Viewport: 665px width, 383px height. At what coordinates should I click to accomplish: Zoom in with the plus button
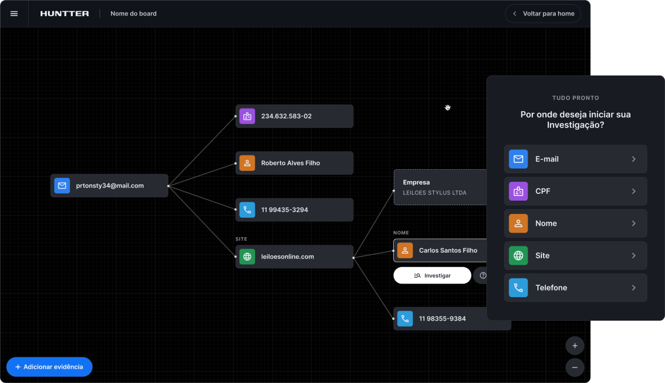(575, 346)
